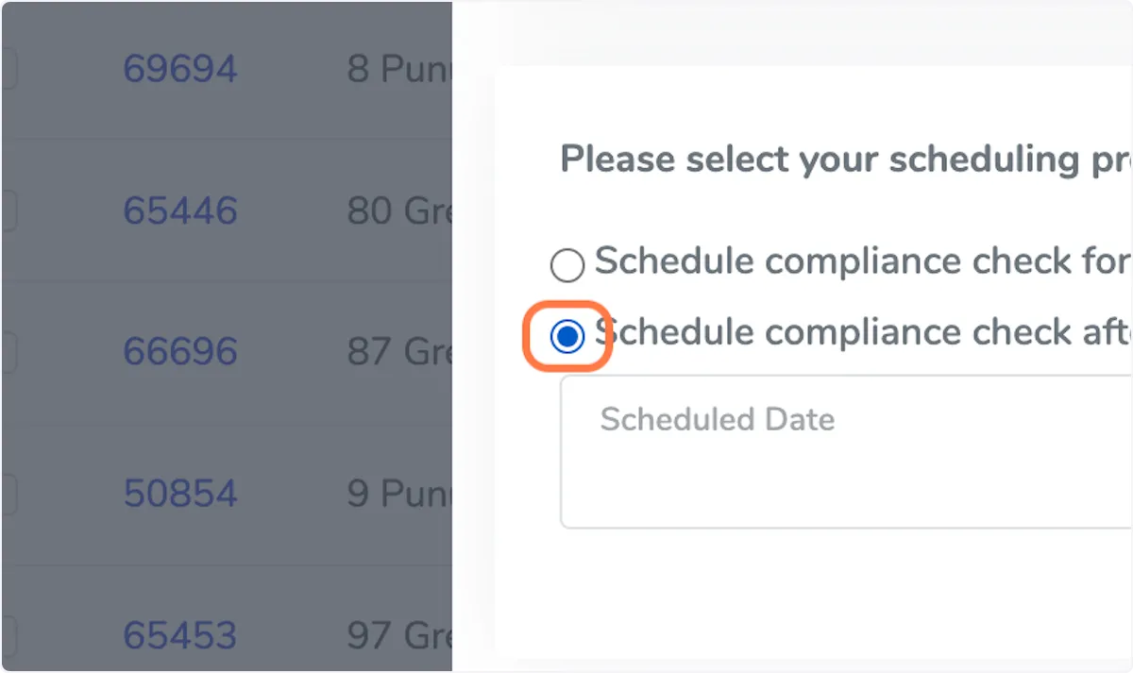
Task: Tick the checkbox for row 65446
Action: point(8,210)
